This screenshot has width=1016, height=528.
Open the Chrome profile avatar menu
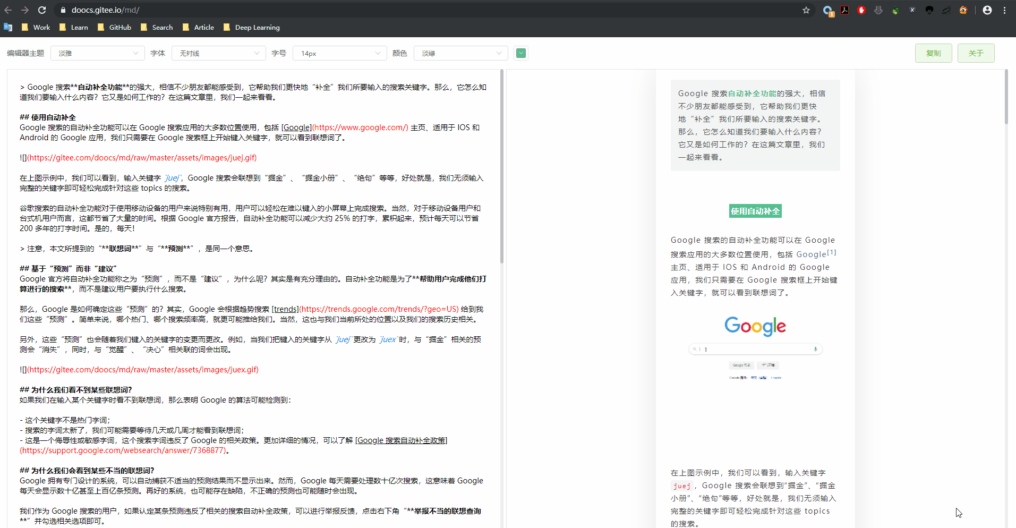987,10
